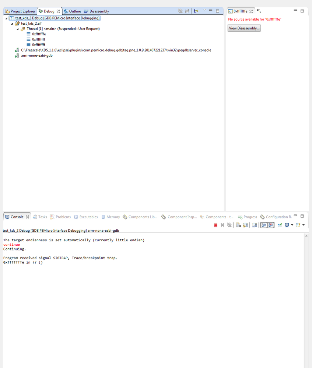Click the Display Selected Console icon

pyautogui.click(x=287, y=225)
